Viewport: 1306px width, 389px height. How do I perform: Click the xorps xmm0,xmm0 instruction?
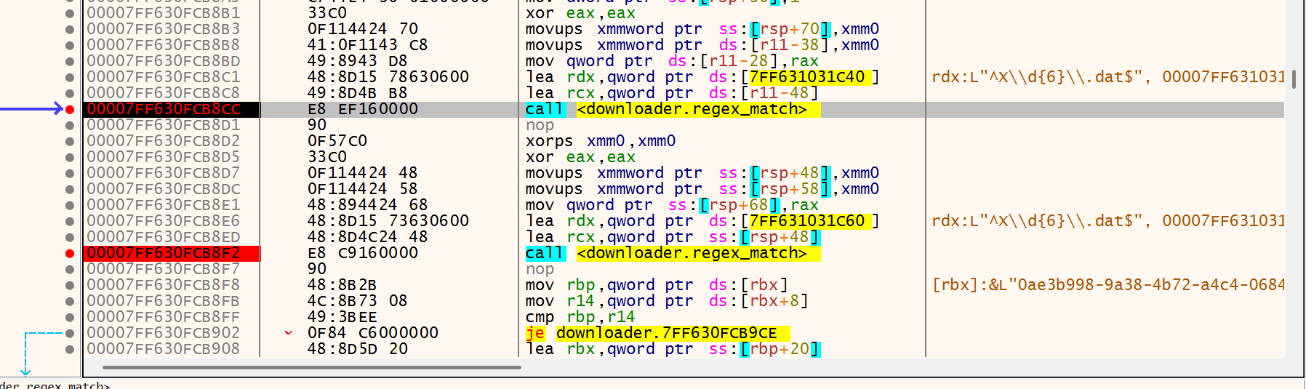(601, 141)
